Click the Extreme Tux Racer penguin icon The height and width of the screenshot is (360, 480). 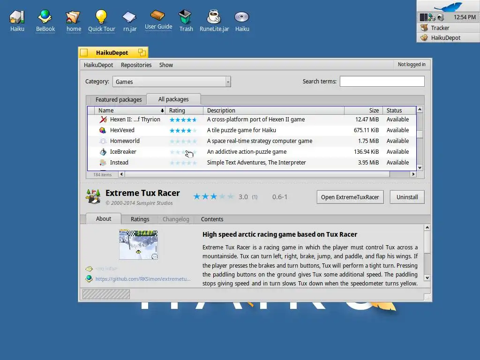click(x=93, y=196)
